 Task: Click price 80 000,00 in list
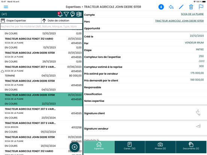pyautogui.click(x=75, y=76)
